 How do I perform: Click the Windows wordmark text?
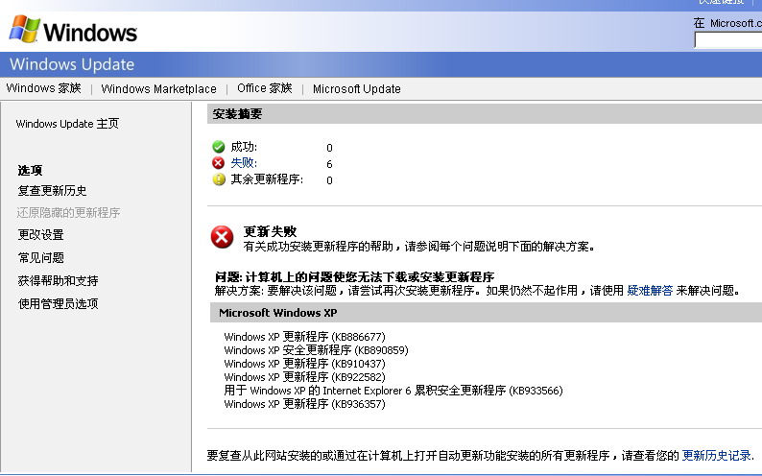pyautogui.click(x=90, y=33)
